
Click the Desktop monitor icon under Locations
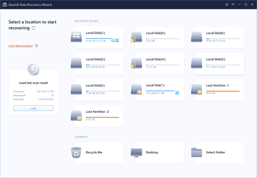click(136, 152)
